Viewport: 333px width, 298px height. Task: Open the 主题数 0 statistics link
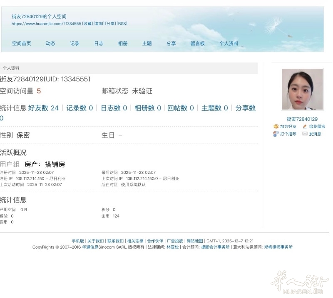214,108
